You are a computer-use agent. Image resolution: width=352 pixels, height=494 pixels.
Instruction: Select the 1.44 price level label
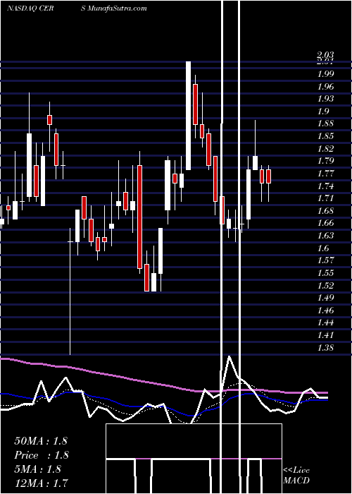pos(325,323)
